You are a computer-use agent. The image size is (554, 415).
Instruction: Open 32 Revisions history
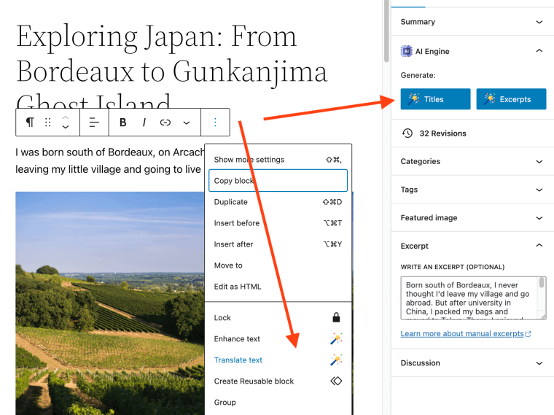click(442, 133)
